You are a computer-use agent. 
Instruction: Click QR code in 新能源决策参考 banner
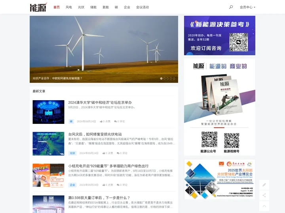click(238, 42)
